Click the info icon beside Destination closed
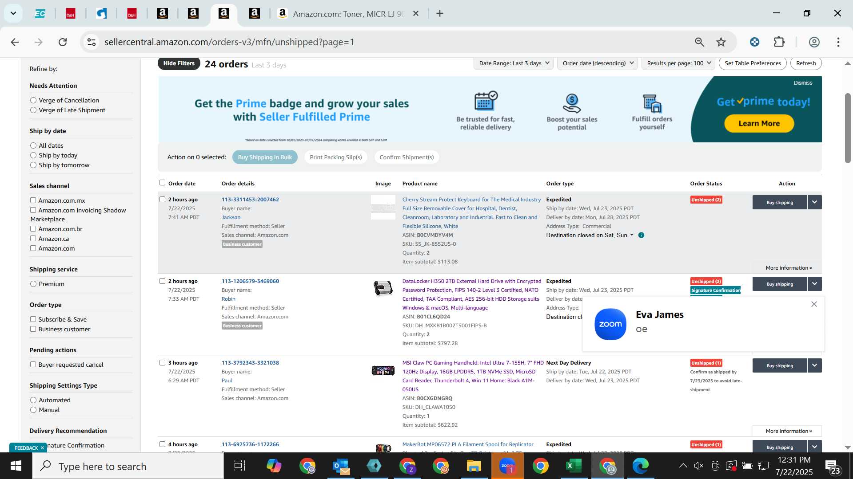Screen dimensions: 853x479 (x=641, y=235)
